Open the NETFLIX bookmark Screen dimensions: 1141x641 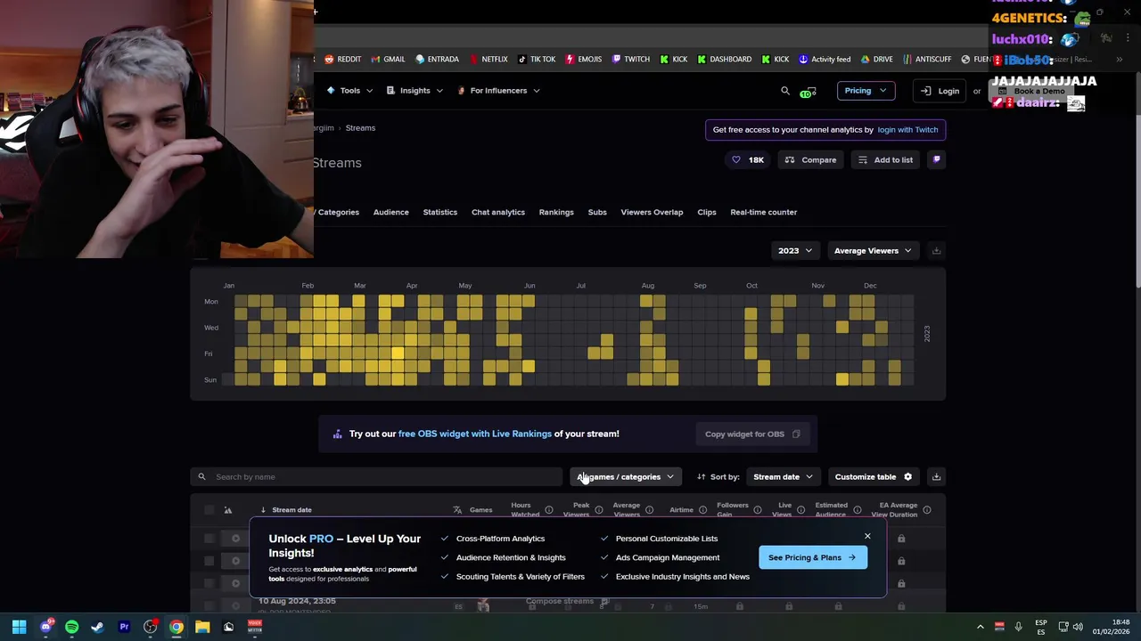pos(488,60)
